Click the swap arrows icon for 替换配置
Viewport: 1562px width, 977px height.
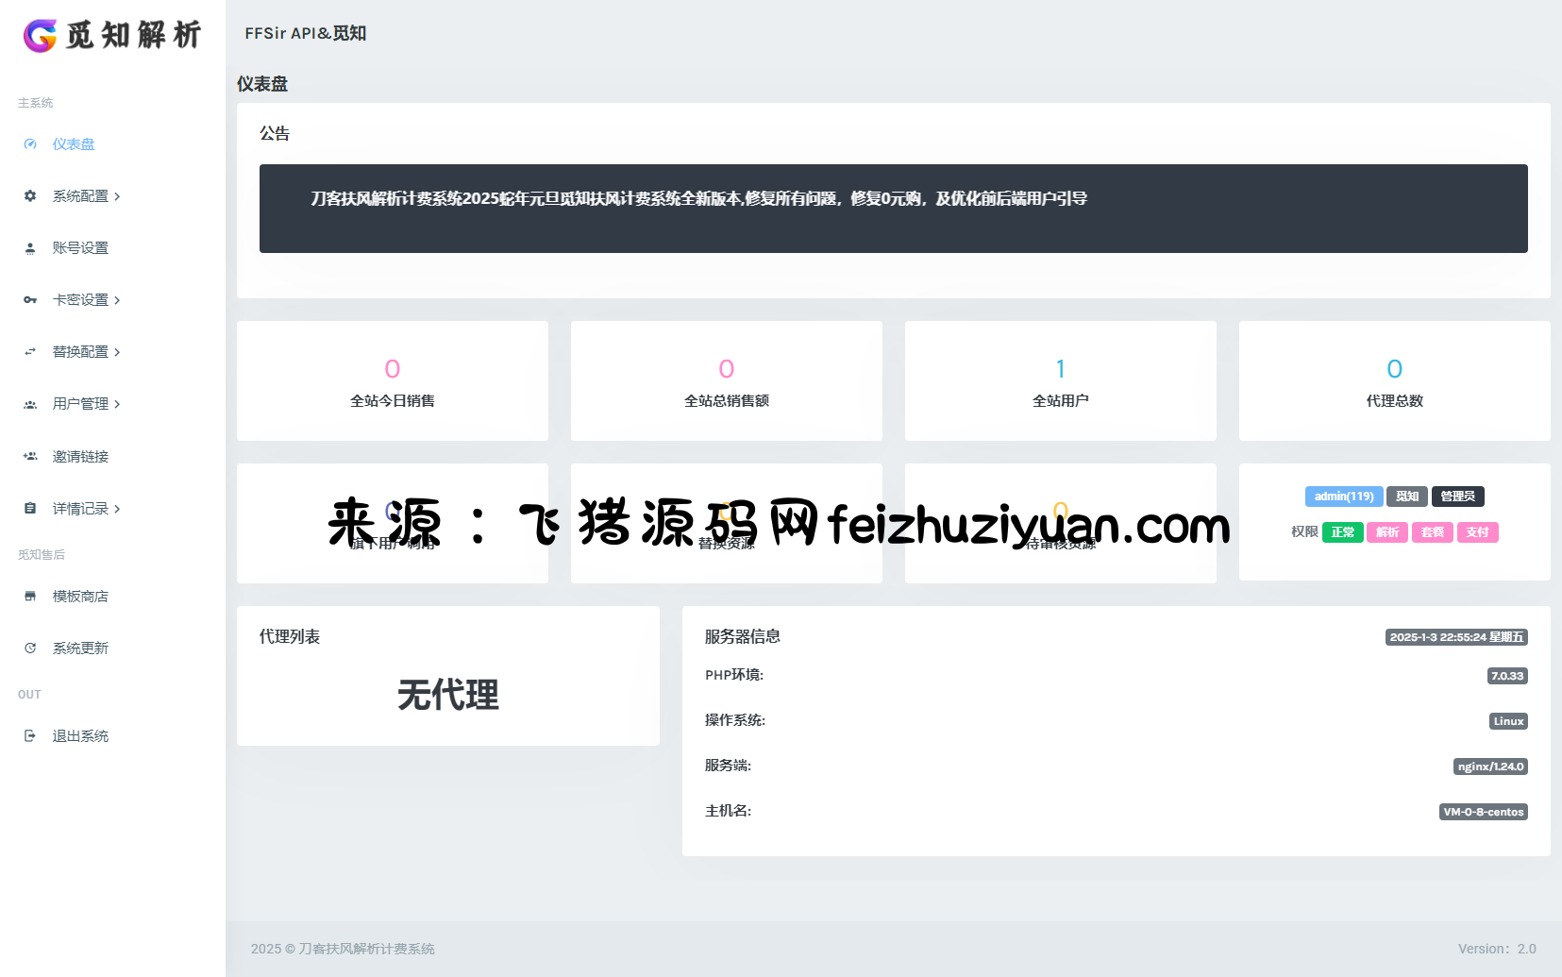point(30,352)
